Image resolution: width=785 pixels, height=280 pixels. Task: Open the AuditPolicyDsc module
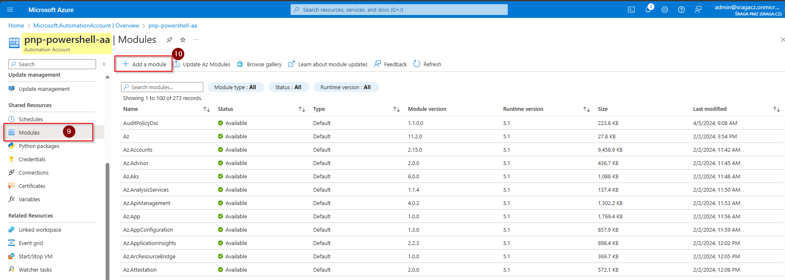[141, 123]
